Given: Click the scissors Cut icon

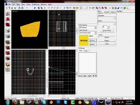Looking at the screenshot, I should [x=64, y=8].
